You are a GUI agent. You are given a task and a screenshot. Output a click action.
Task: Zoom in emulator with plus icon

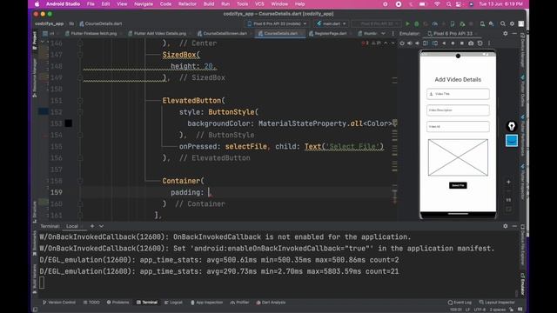point(508,182)
